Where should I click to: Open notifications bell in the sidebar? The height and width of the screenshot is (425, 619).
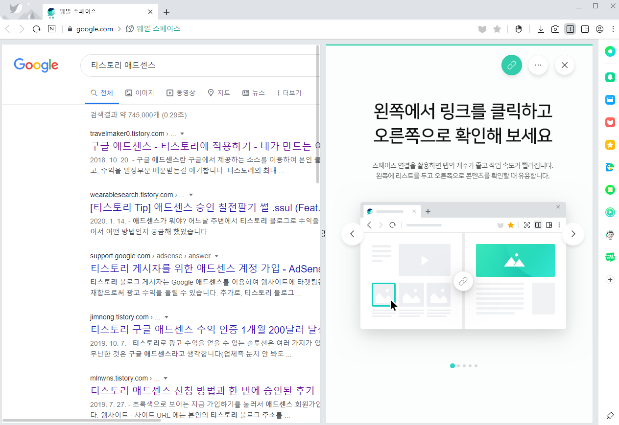coord(610,77)
